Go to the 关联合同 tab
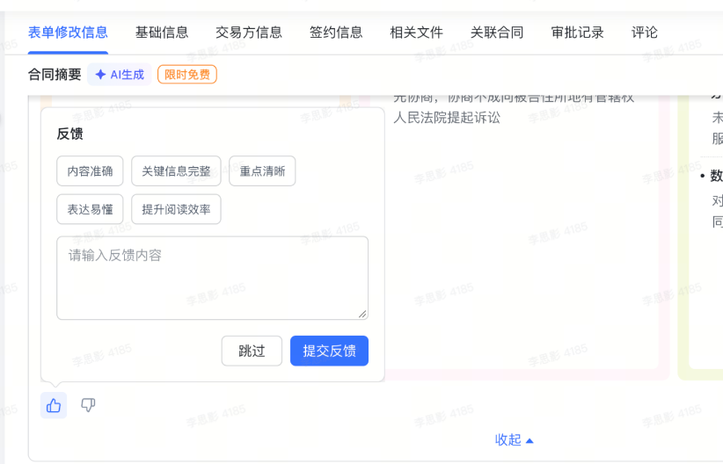The image size is (723, 464). click(497, 33)
